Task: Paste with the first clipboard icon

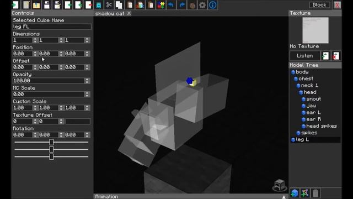Action: pos(130,5)
